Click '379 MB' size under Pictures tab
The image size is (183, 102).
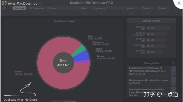click(53, 13)
